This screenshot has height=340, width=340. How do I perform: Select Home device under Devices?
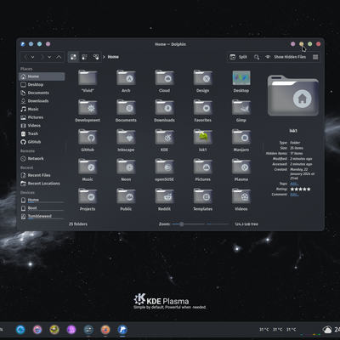pos(42,200)
